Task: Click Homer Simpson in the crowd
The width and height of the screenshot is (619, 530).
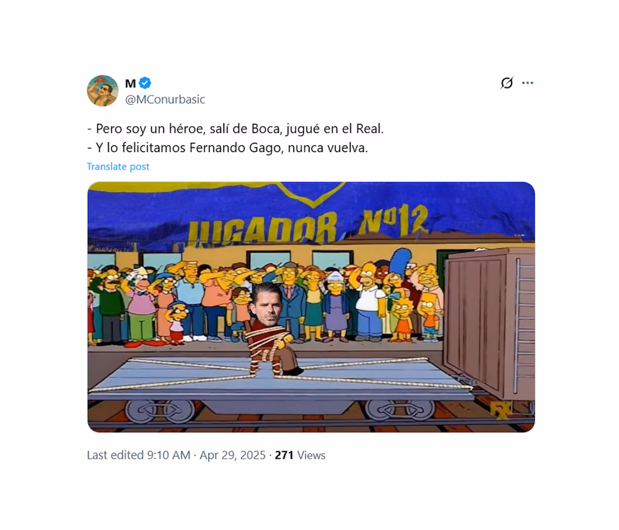Action: coord(369,301)
